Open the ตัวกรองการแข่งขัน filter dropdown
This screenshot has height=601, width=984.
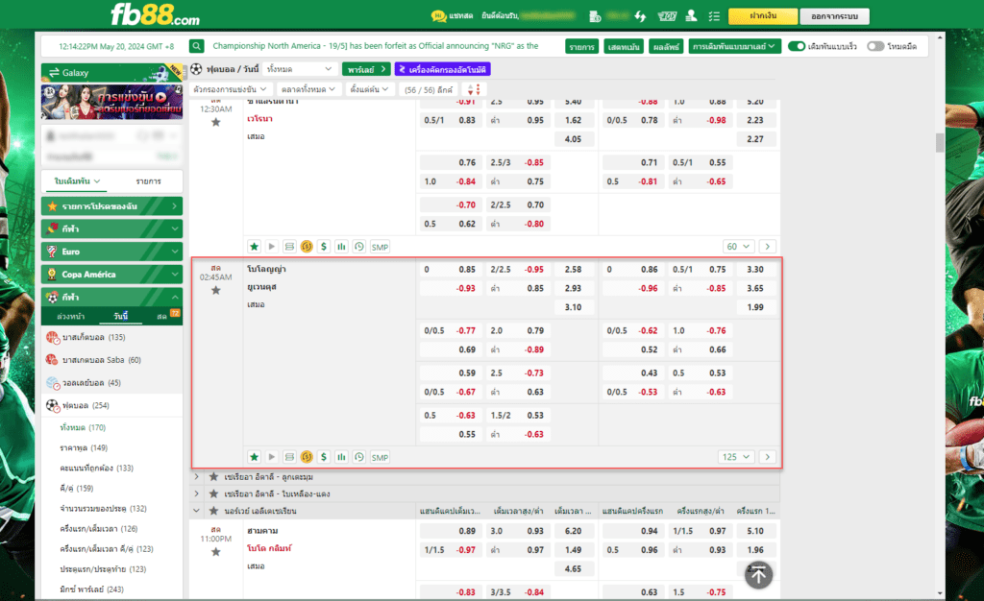(231, 89)
